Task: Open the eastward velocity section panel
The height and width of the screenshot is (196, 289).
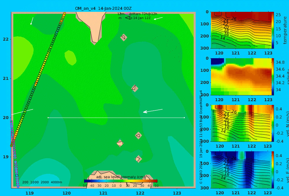Action: (x=241, y=170)
